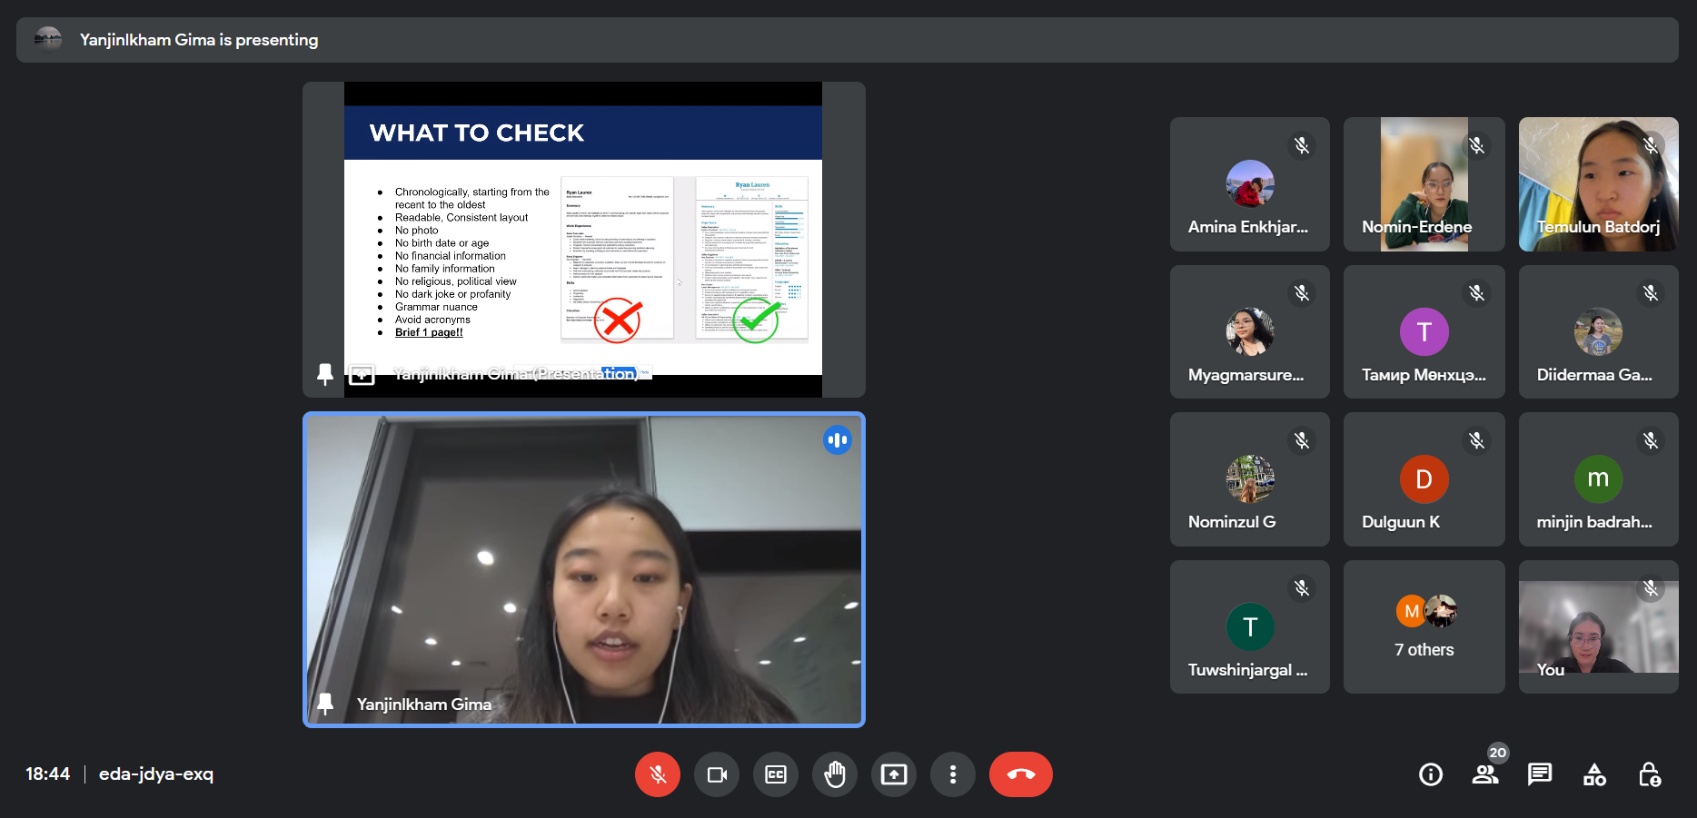The height and width of the screenshot is (818, 1697).
Task: Open the 7 others tile
Action: tap(1424, 626)
